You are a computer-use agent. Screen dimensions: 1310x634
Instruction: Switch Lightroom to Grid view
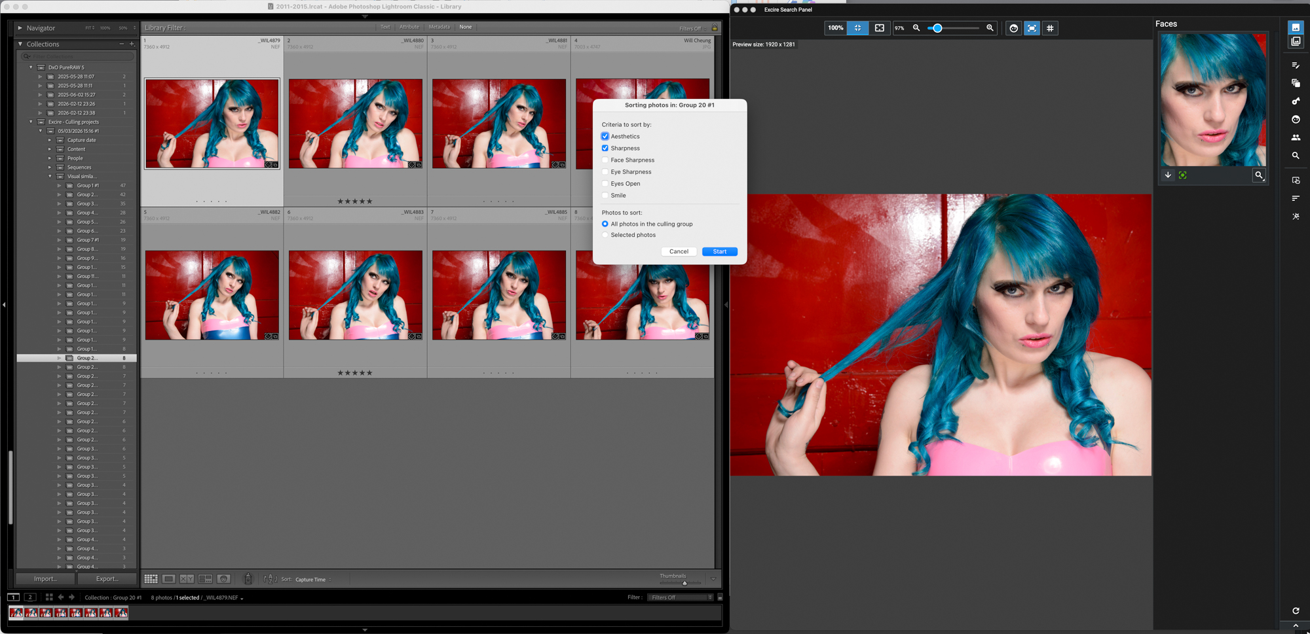151,579
